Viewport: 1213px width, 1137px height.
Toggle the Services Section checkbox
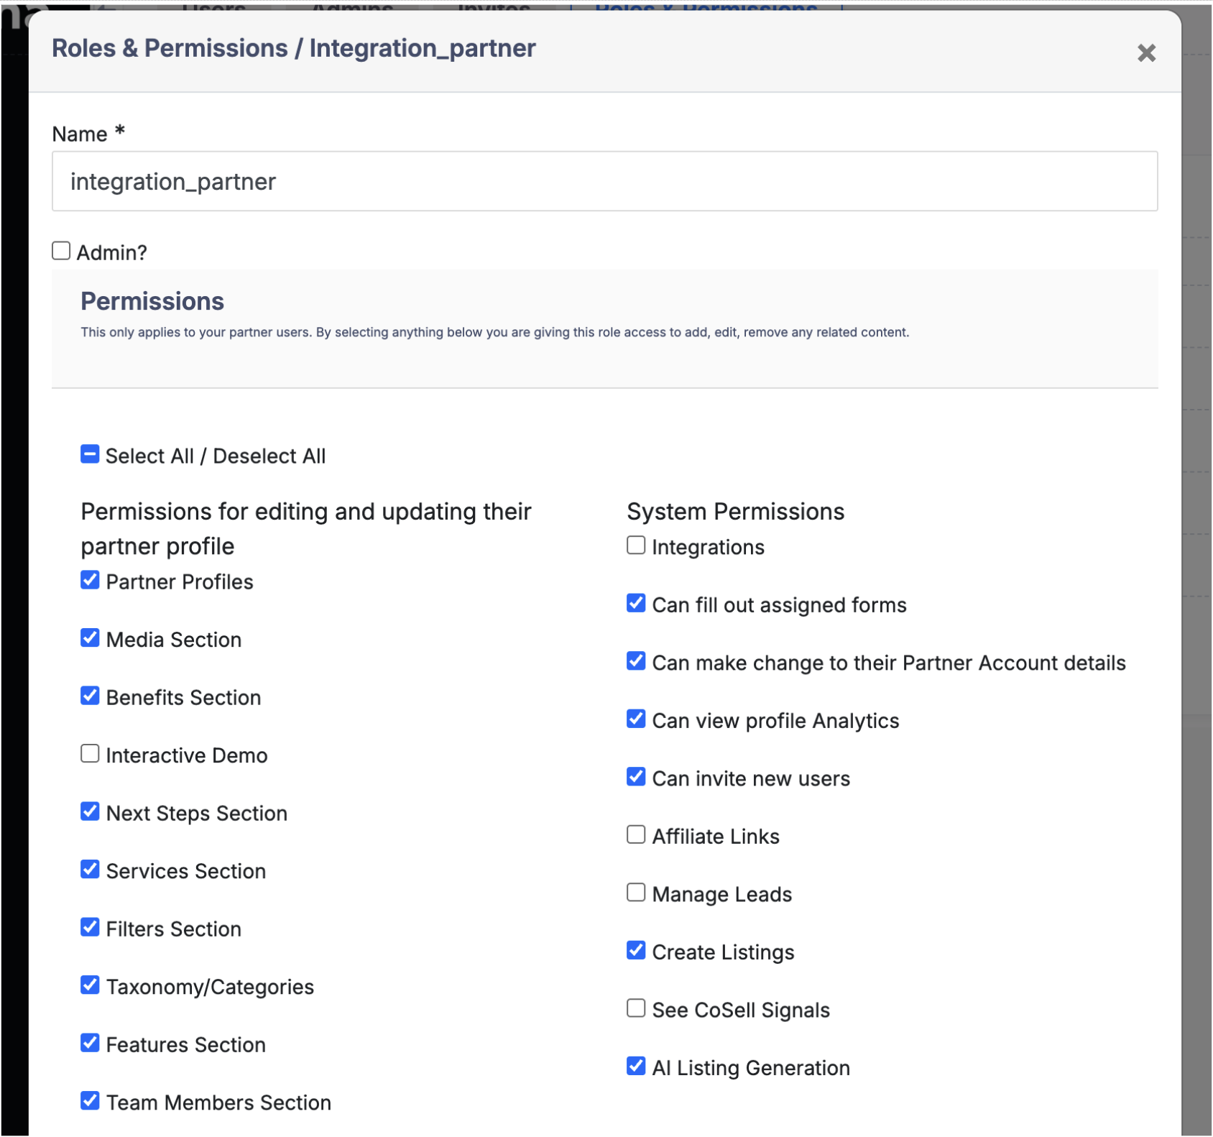[x=90, y=870]
